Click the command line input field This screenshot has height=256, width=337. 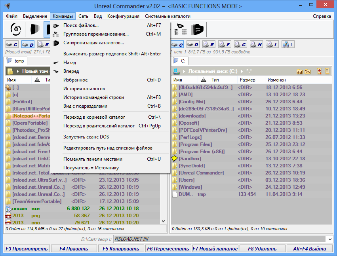coord(220,239)
